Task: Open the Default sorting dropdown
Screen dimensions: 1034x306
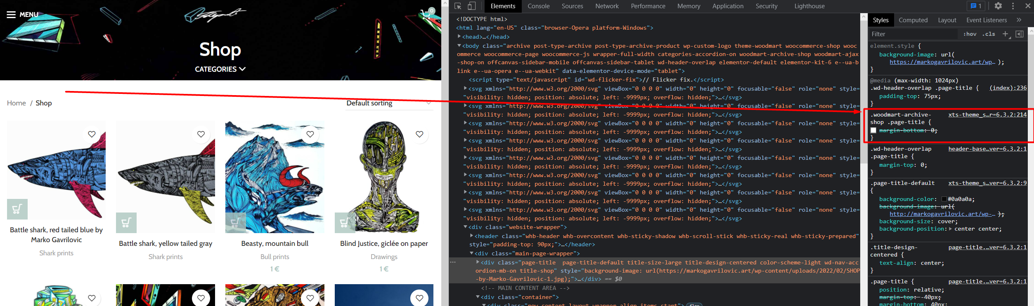Action: pyautogui.click(x=389, y=103)
